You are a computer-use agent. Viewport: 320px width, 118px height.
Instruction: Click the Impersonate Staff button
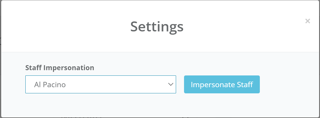[222, 85]
